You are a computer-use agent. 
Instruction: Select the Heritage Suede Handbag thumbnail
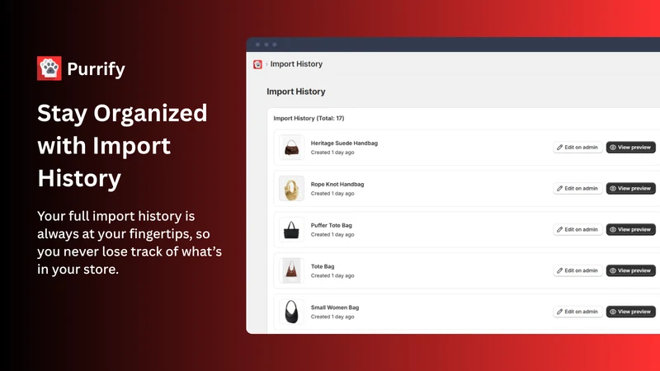291,148
